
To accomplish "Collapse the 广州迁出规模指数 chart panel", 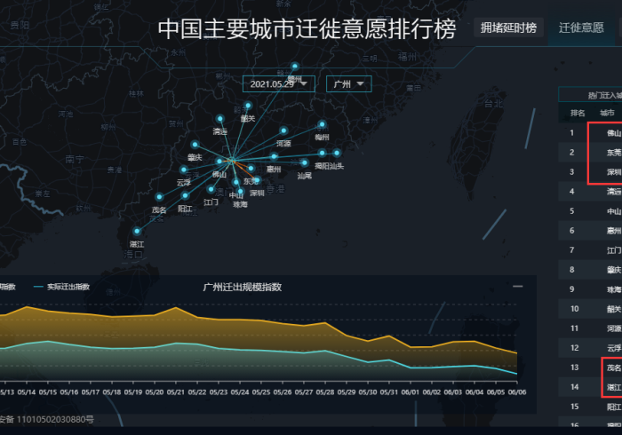I will (x=518, y=286).
